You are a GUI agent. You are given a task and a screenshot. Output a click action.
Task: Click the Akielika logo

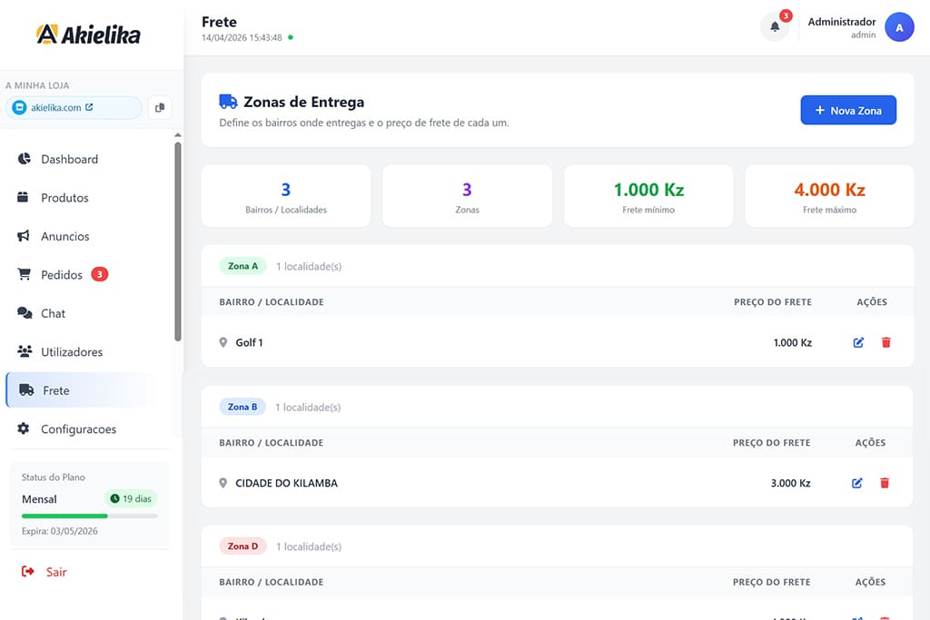point(88,34)
